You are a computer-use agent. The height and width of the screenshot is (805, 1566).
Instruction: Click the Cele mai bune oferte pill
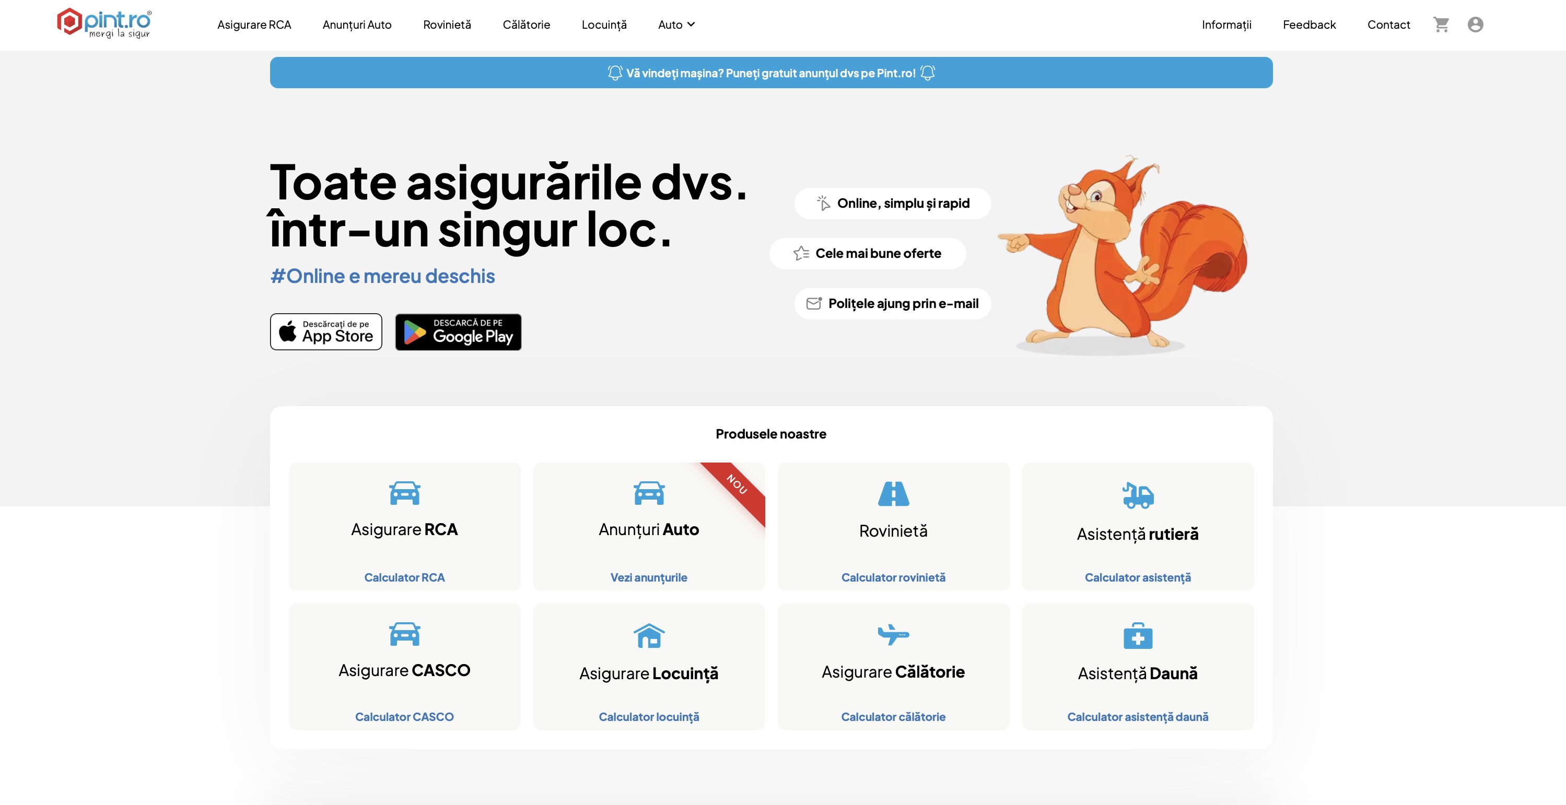point(868,253)
